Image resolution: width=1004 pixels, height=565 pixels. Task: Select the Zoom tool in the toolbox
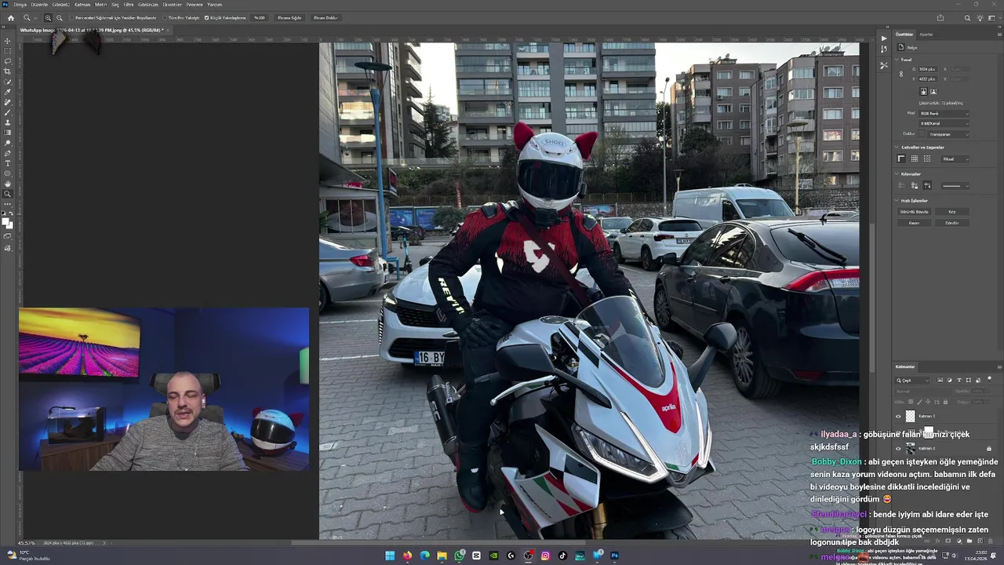(x=8, y=194)
